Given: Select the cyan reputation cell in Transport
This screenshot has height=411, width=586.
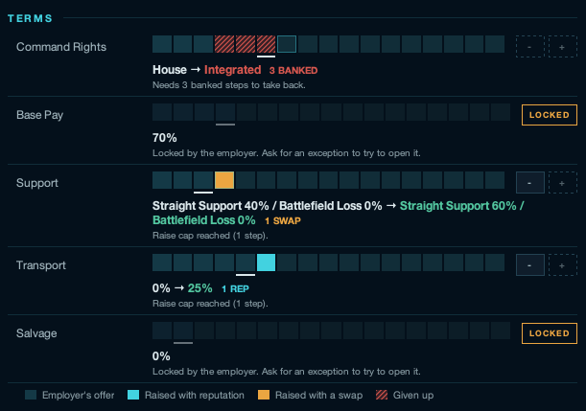Looking at the screenshot, I should (x=266, y=263).
